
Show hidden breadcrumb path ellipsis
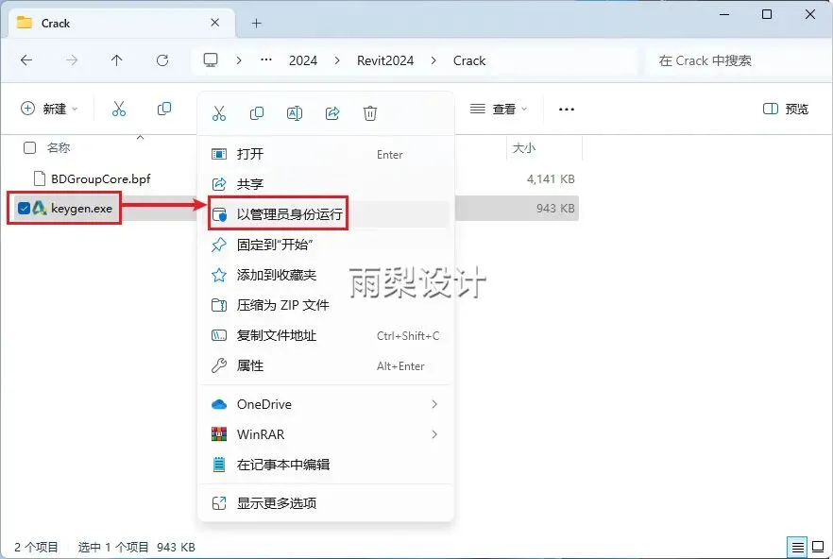(x=266, y=60)
